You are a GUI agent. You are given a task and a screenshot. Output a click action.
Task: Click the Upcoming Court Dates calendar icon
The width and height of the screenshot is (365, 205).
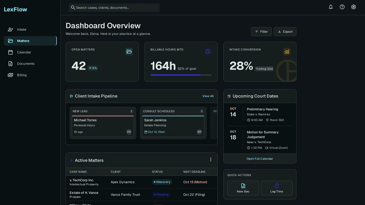pos(229,96)
